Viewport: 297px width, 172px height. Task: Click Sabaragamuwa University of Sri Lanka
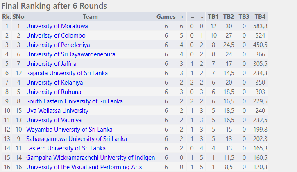point(77,139)
